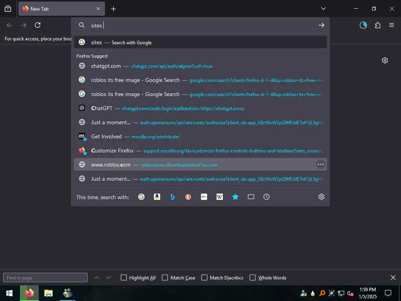Click the water drop tray icon

point(313,293)
